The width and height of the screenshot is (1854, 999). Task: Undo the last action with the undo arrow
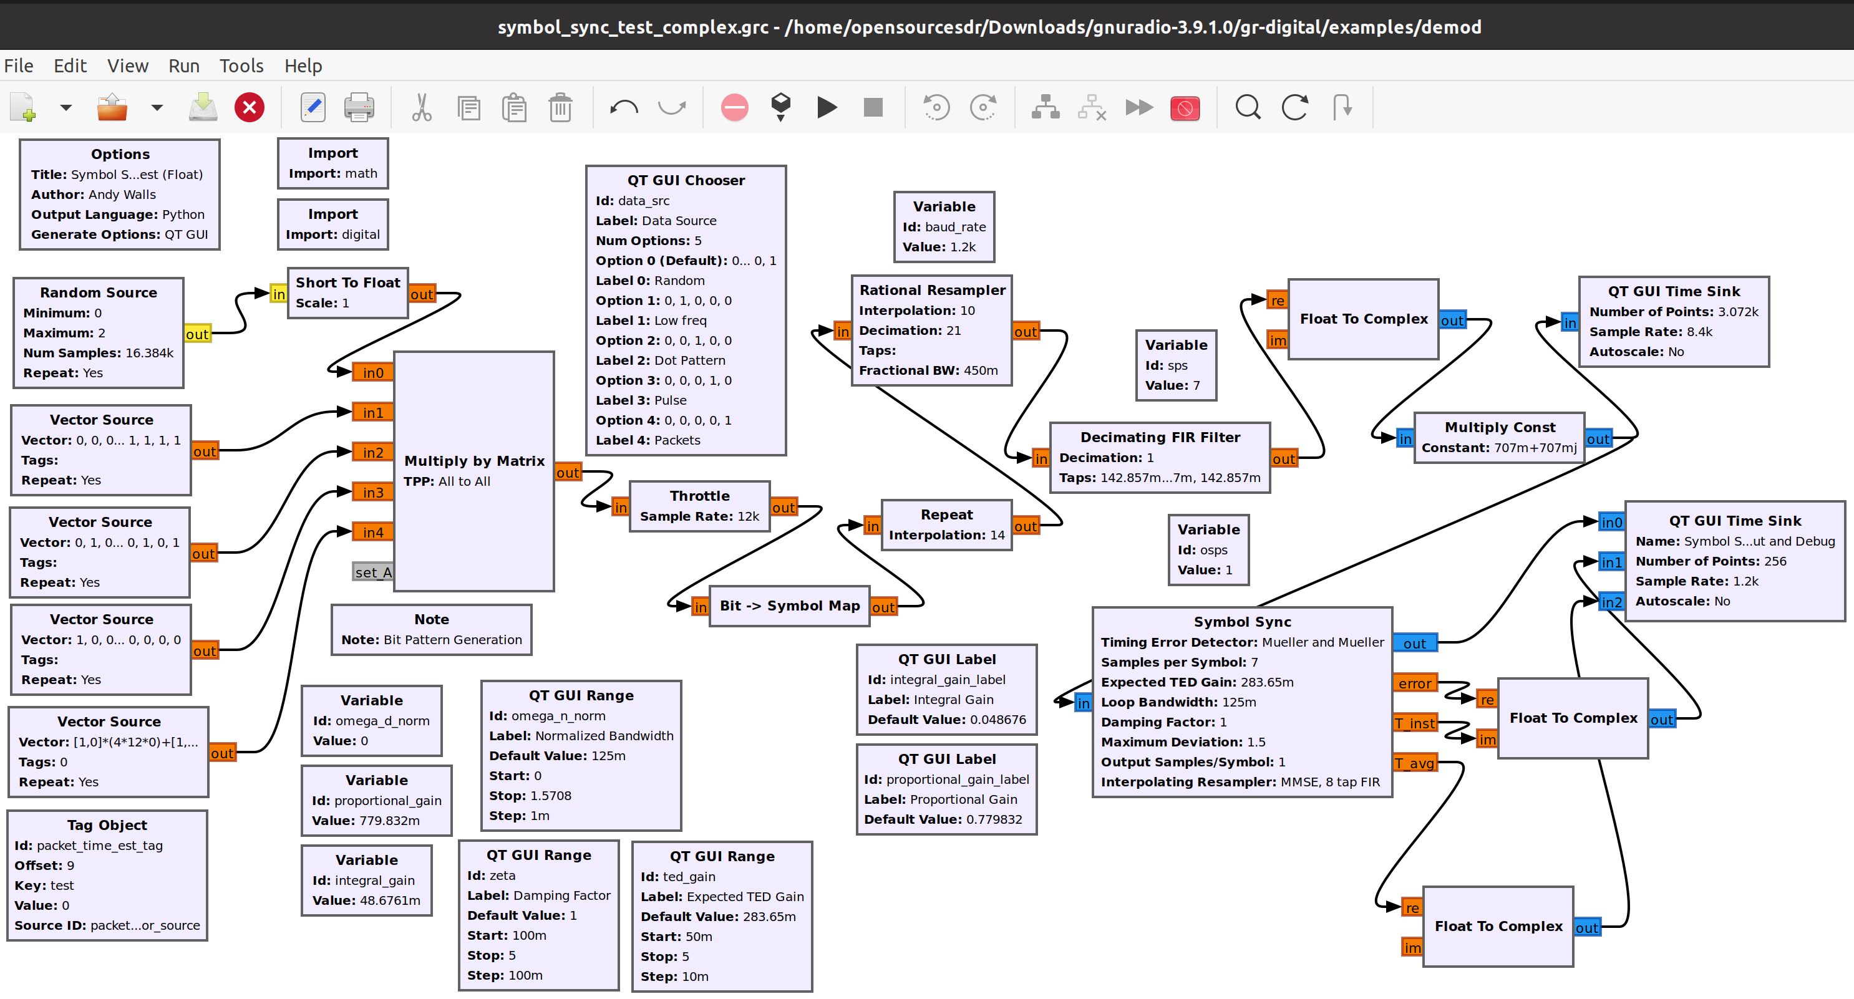(623, 108)
